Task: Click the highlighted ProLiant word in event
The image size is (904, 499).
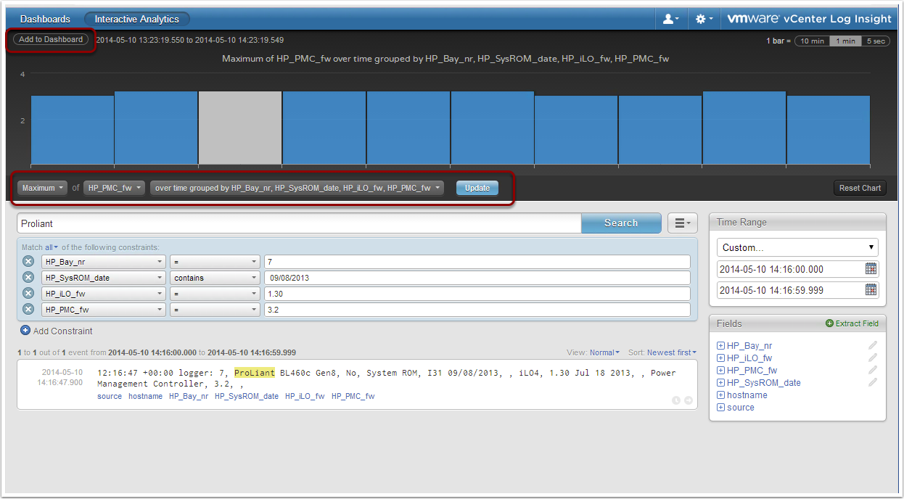Action: point(254,373)
